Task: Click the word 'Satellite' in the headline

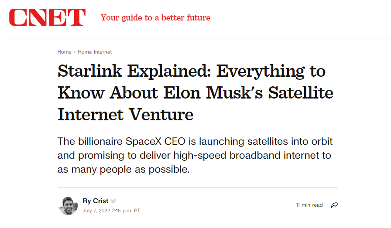Action: [x=301, y=93]
